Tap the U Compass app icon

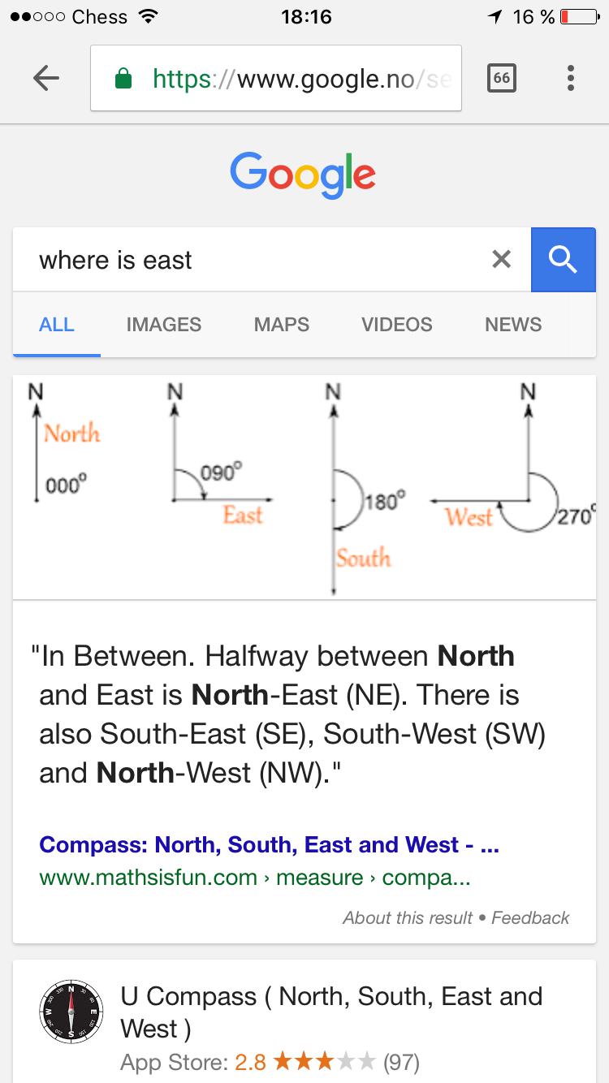(x=71, y=1011)
